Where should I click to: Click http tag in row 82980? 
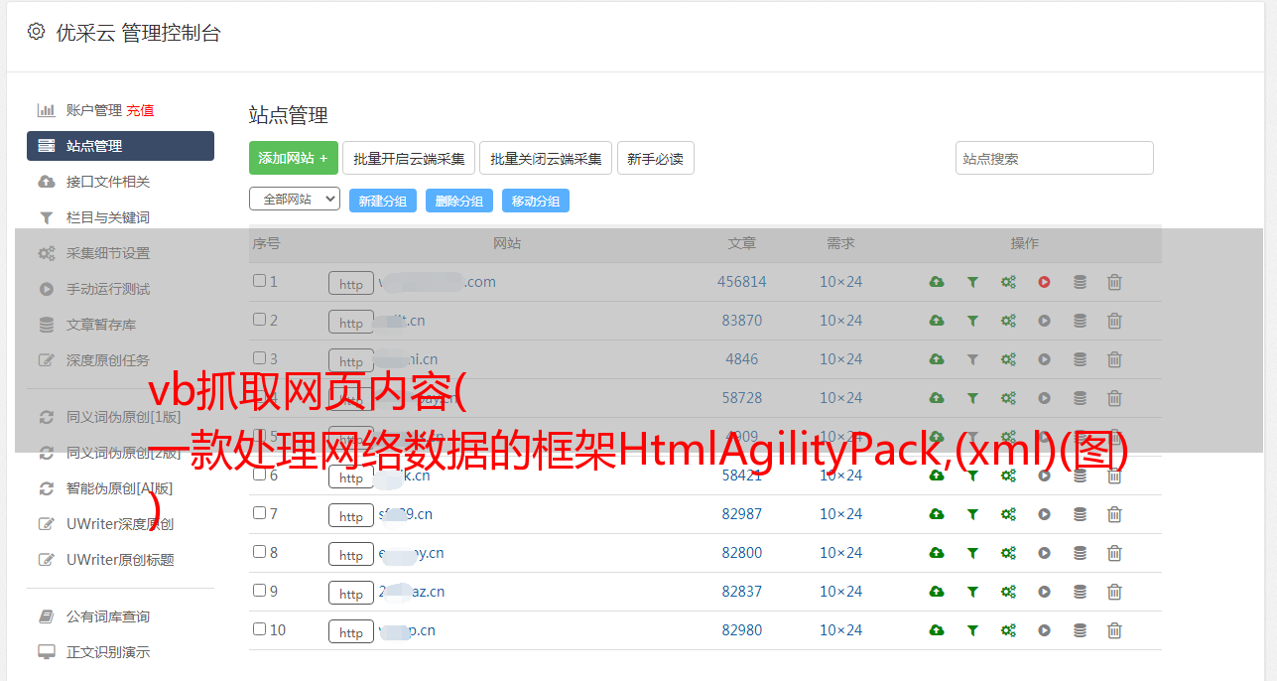351,632
